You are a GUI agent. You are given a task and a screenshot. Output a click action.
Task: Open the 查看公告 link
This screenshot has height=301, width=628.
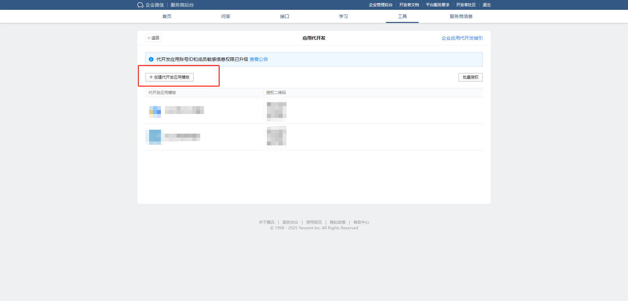(x=258, y=59)
